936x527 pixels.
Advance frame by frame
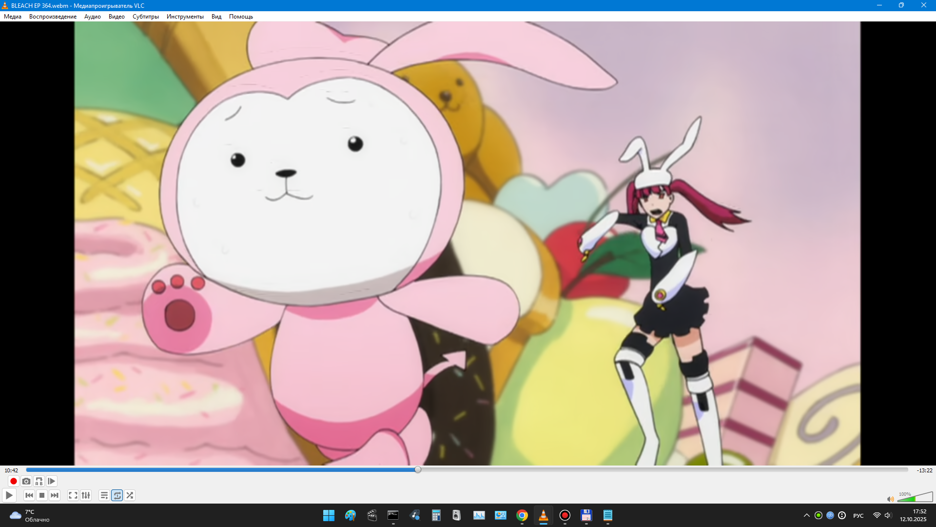coord(52,481)
